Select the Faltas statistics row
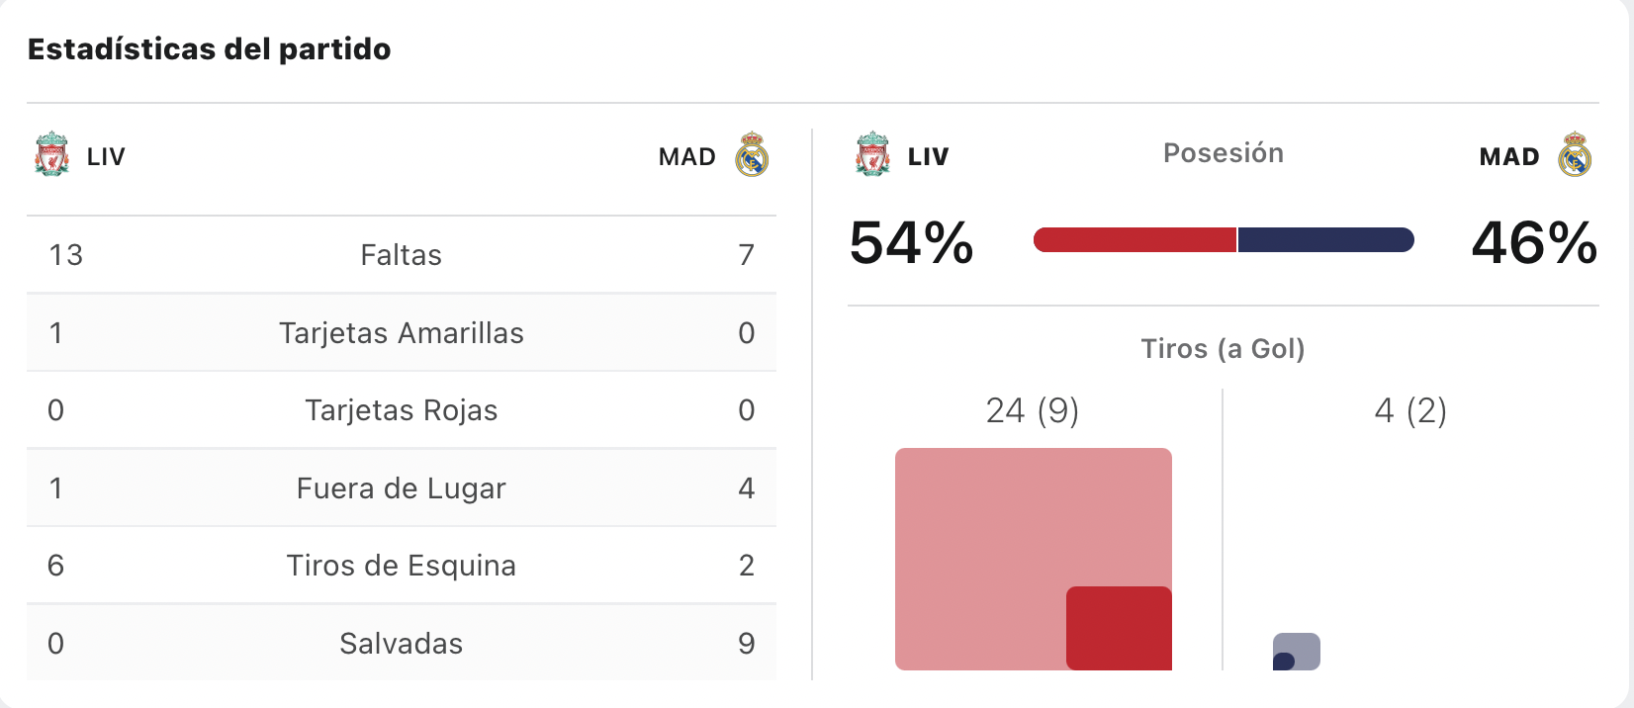 click(402, 254)
